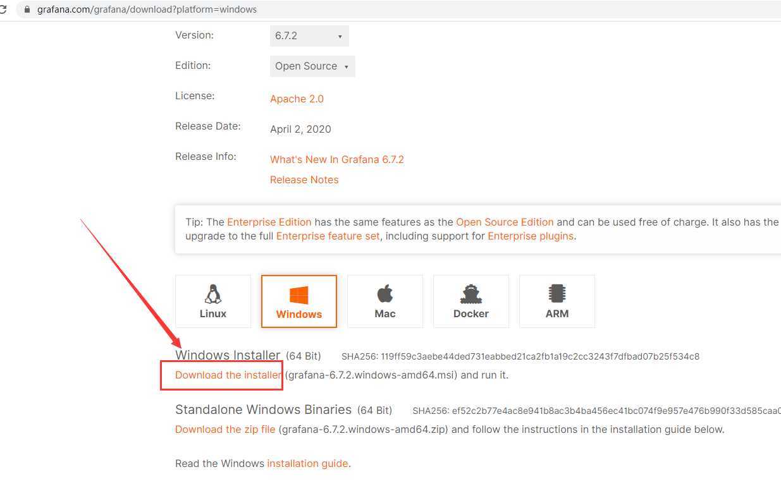
Task: Click the Windows Installer heading
Action: coord(228,355)
